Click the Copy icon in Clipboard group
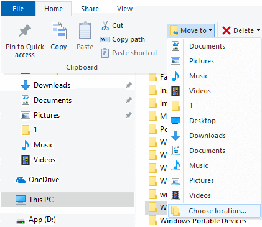This screenshot has width=262, height=227. (59, 30)
